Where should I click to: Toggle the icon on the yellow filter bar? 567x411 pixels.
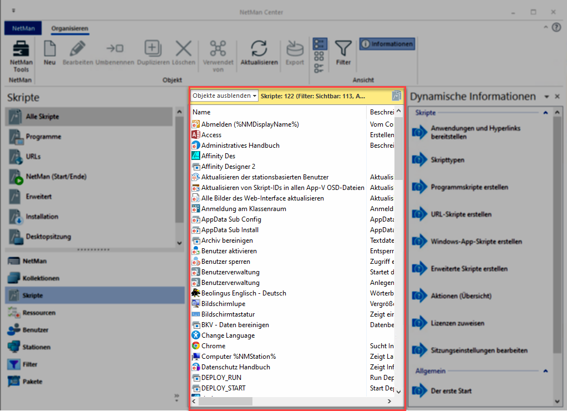pos(396,96)
